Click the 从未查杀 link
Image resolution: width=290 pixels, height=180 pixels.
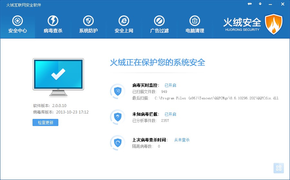tap(182, 140)
